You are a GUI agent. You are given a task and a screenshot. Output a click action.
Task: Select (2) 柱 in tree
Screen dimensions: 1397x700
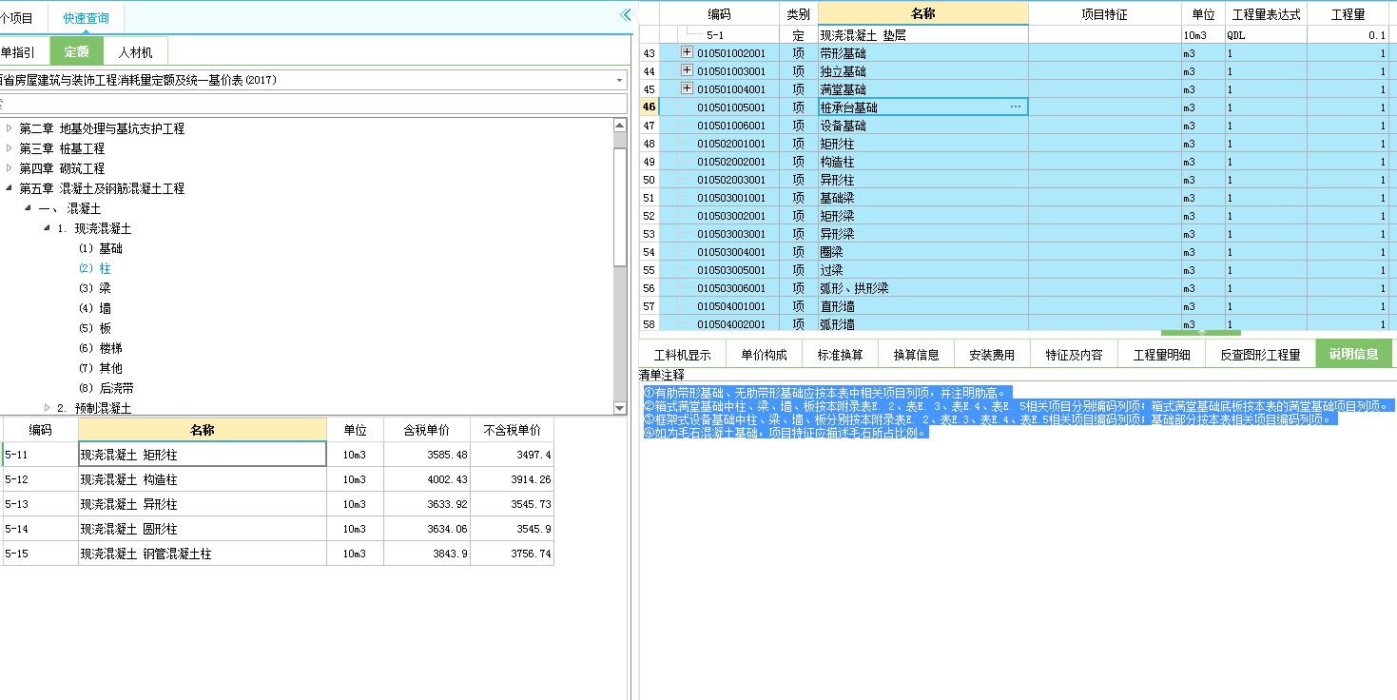[95, 268]
